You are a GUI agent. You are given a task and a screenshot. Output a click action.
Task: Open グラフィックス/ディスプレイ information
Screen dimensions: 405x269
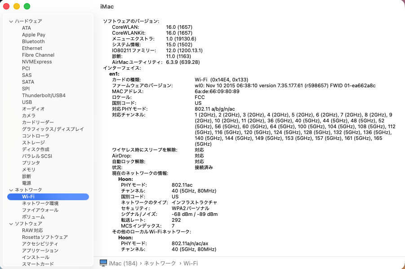(x=53, y=129)
